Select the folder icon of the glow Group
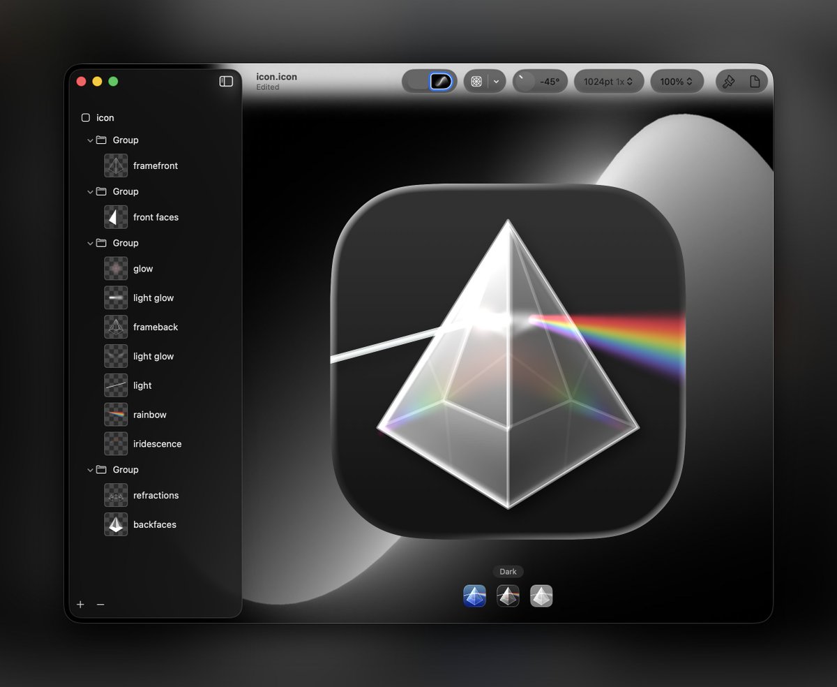Screen dimensions: 837x687 click(101, 244)
